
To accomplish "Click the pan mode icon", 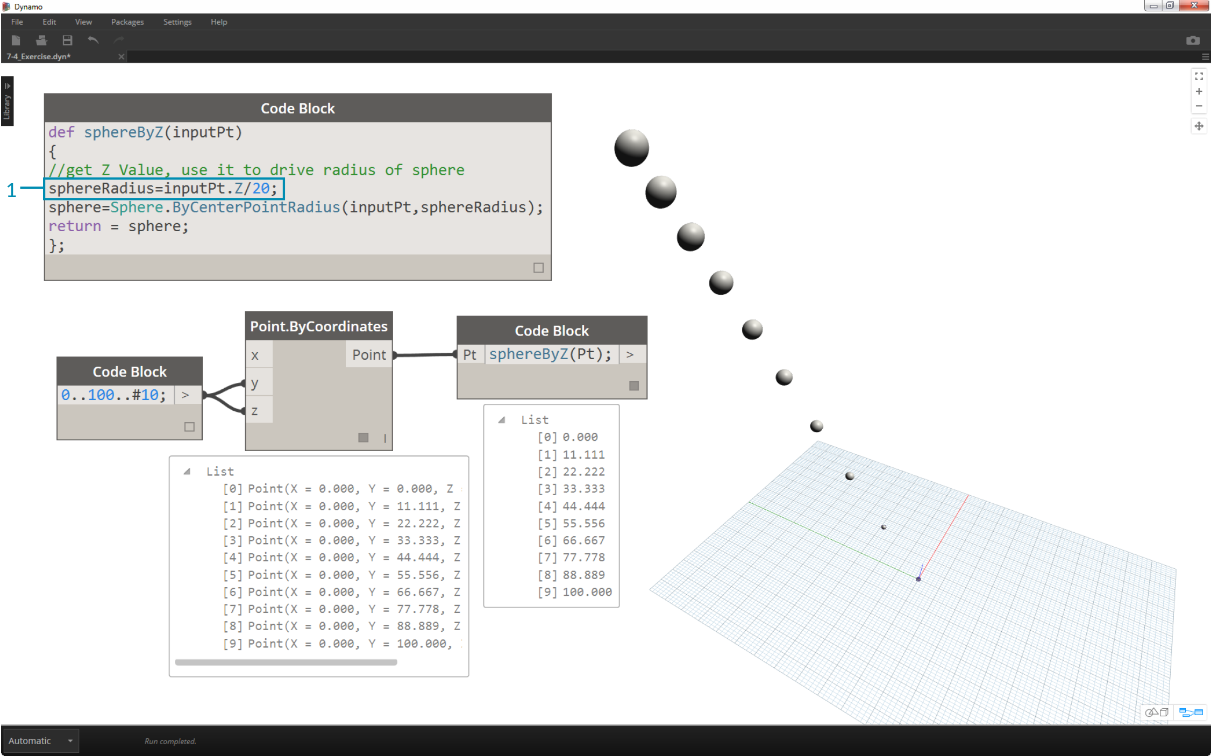I will click(x=1199, y=126).
